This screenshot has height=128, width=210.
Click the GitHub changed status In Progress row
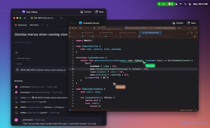[x=41, y=107]
